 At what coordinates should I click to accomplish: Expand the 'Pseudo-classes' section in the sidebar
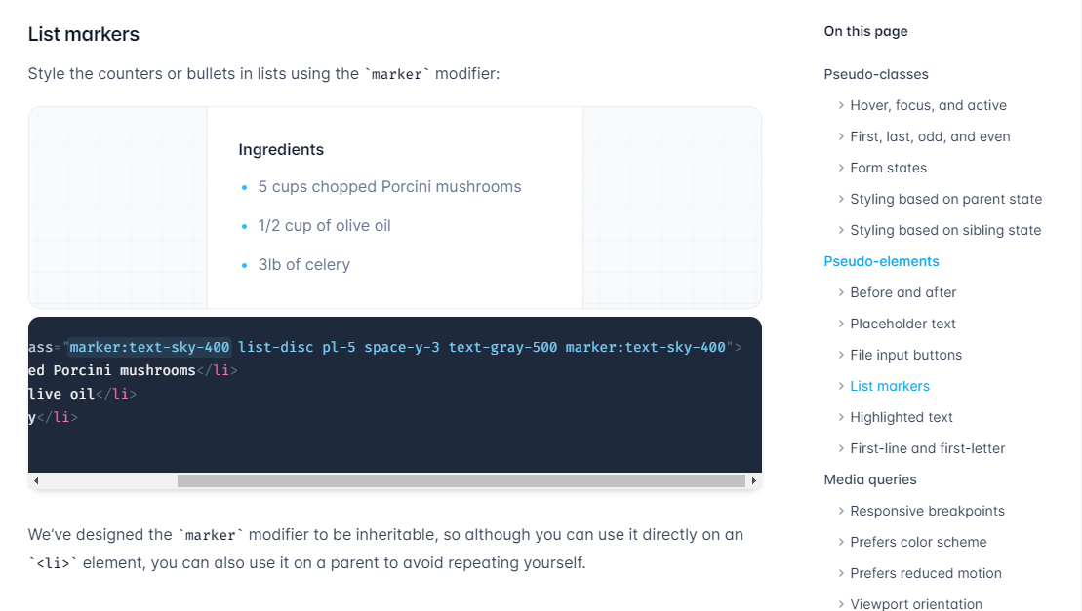coord(876,73)
